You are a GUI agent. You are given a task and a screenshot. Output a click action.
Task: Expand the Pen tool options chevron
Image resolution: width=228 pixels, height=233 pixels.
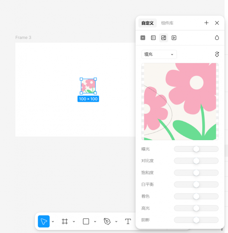tap(116, 222)
